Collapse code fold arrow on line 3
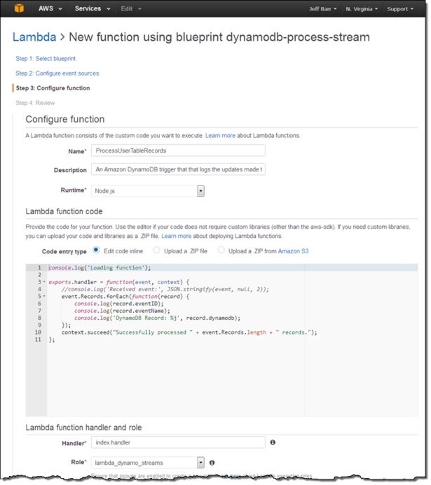Screen dimensions: 431x485 (x=44, y=282)
